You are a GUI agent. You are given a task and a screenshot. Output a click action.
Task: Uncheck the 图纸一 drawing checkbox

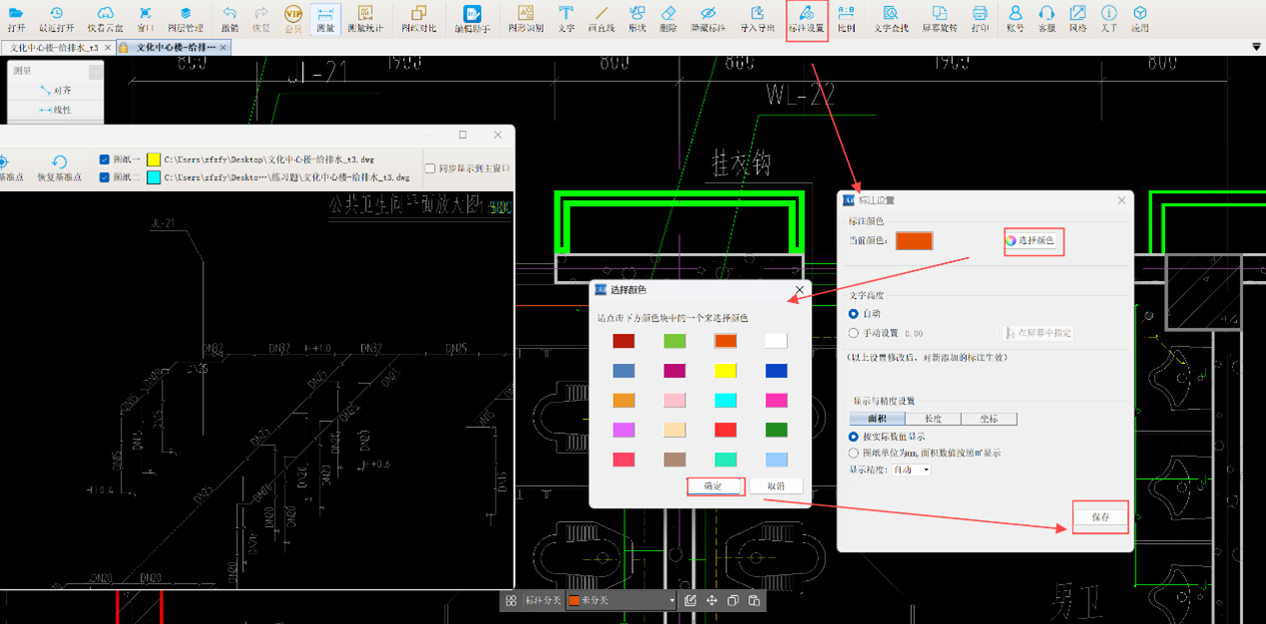105,159
